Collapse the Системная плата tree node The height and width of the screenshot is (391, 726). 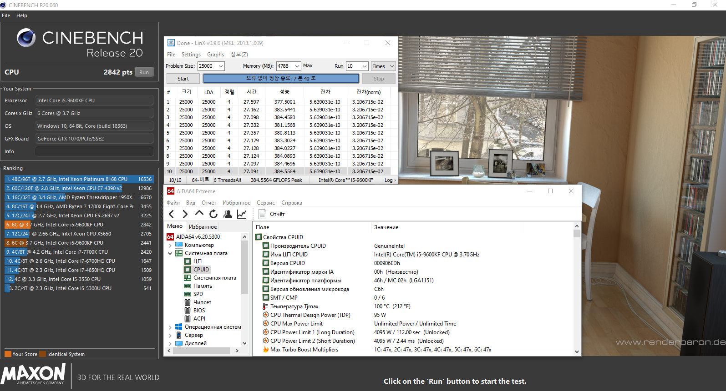170,253
